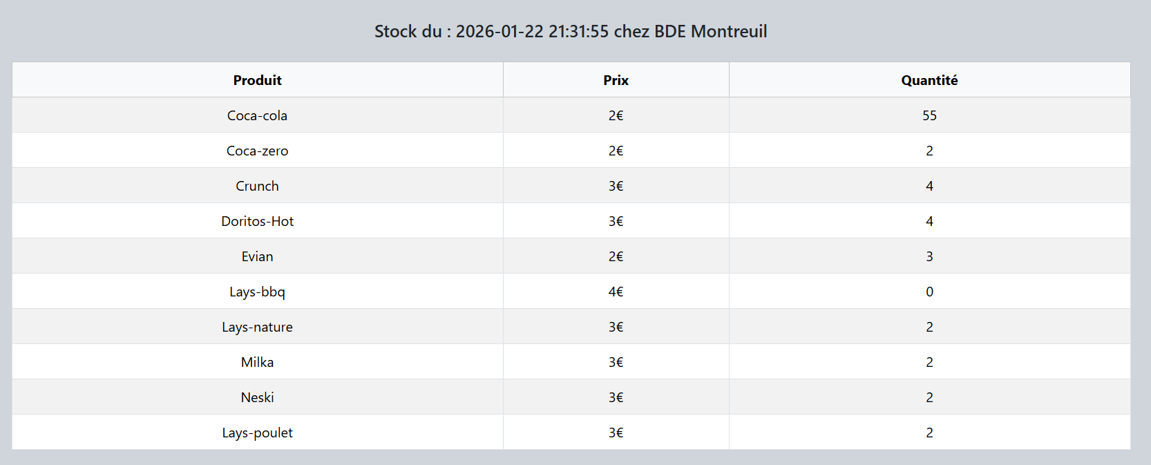Image resolution: width=1151 pixels, height=465 pixels.
Task: Click the Crunch product name
Action: (x=257, y=186)
